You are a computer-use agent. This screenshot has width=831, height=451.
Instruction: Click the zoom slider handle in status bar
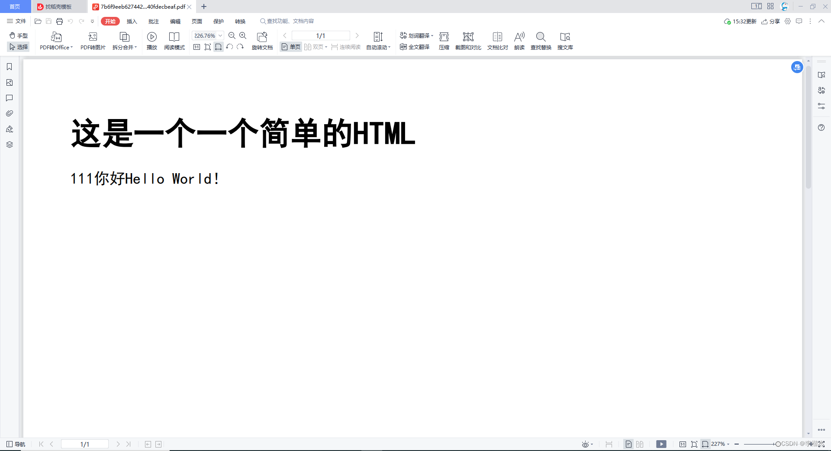[x=778, y=444]
